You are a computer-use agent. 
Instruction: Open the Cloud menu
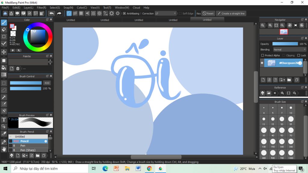pos(136,8)
